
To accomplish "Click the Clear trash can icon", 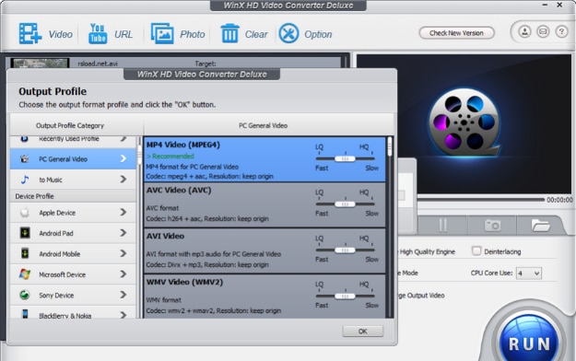I will (x=230, y=33).
